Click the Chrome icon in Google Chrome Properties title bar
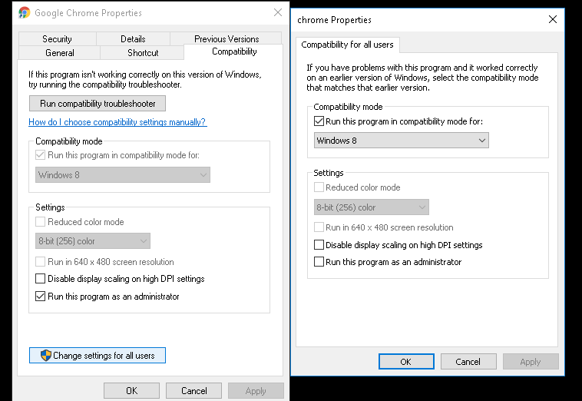This screenshot has width=582, height=401. pos(24,12)
